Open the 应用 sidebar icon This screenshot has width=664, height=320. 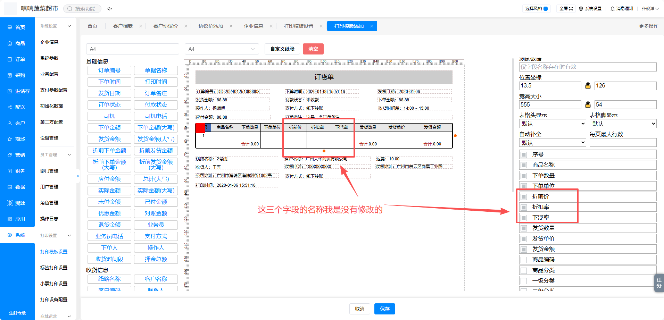coord(10,219)
